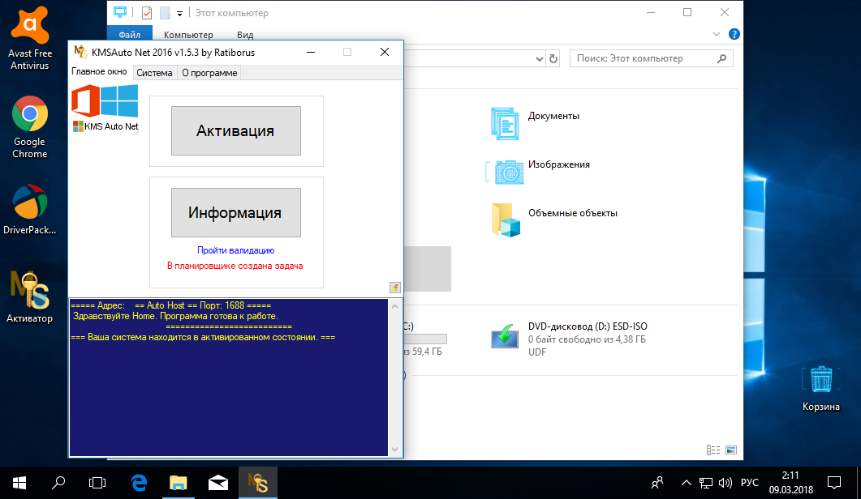
Task: Click the Office and Windows logo in KMSAuto
Action: (x=105, y=101)
